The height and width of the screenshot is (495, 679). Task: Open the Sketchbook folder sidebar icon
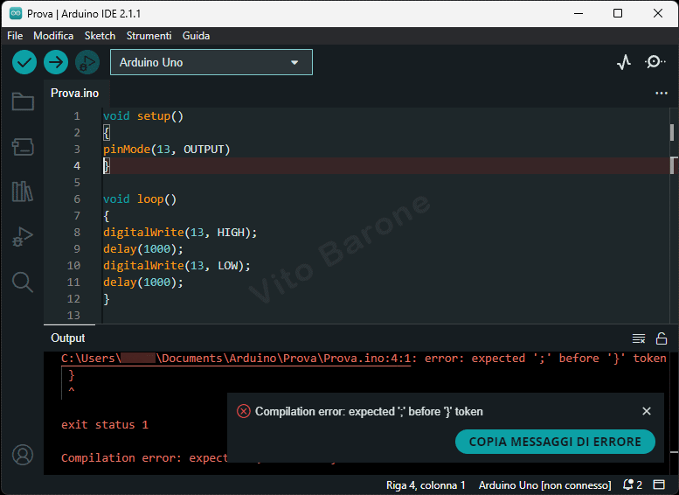[x=23, y=101]
